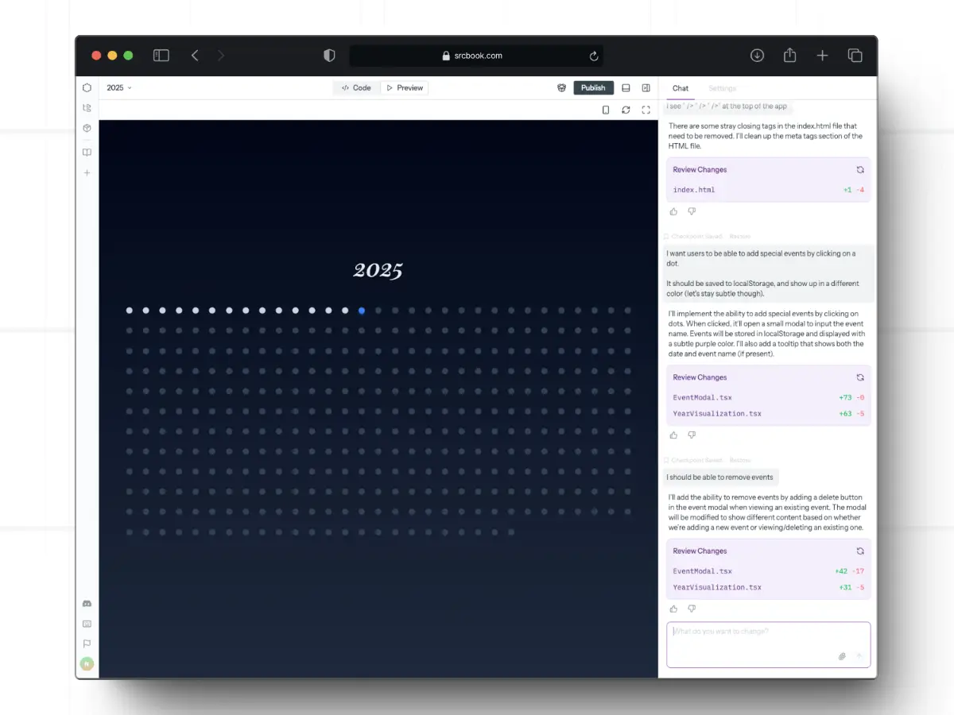The width and height of the screenshot is (954, 715).
Task: Open Safari downloads in browser toolbar
Action: (757, 56)
